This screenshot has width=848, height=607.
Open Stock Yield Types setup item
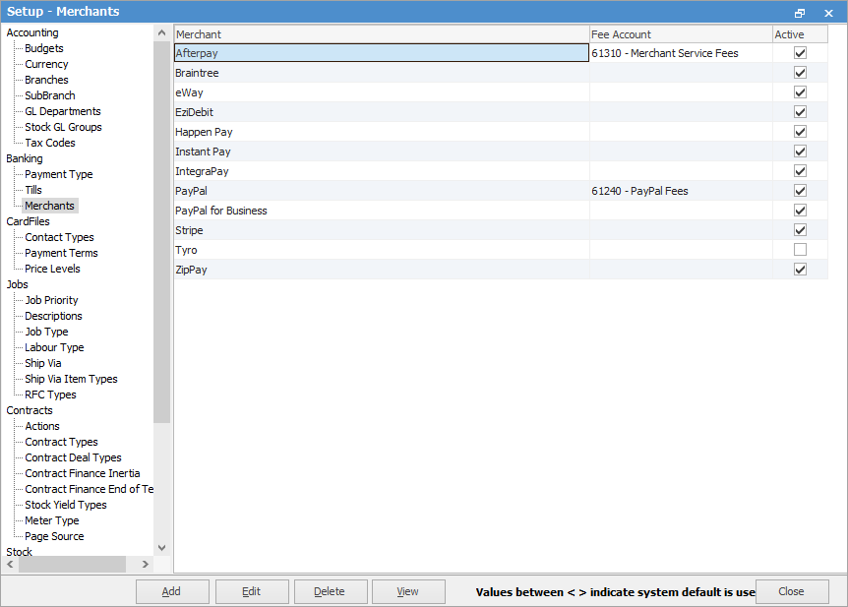click(66, 505)
